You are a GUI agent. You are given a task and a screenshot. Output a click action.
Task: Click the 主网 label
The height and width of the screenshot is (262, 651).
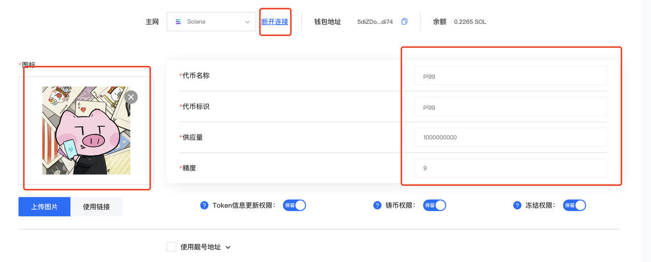click(153, 22)
